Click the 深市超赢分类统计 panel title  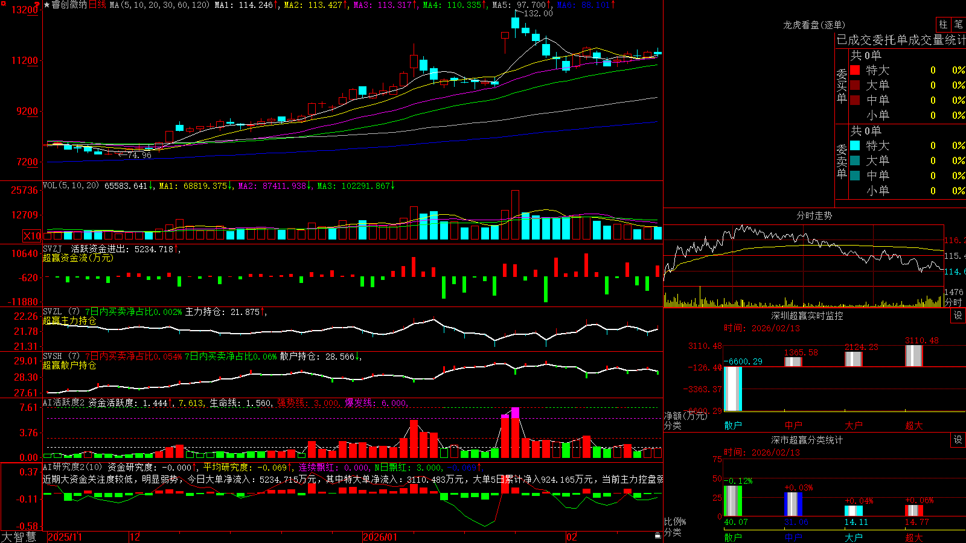807,440
